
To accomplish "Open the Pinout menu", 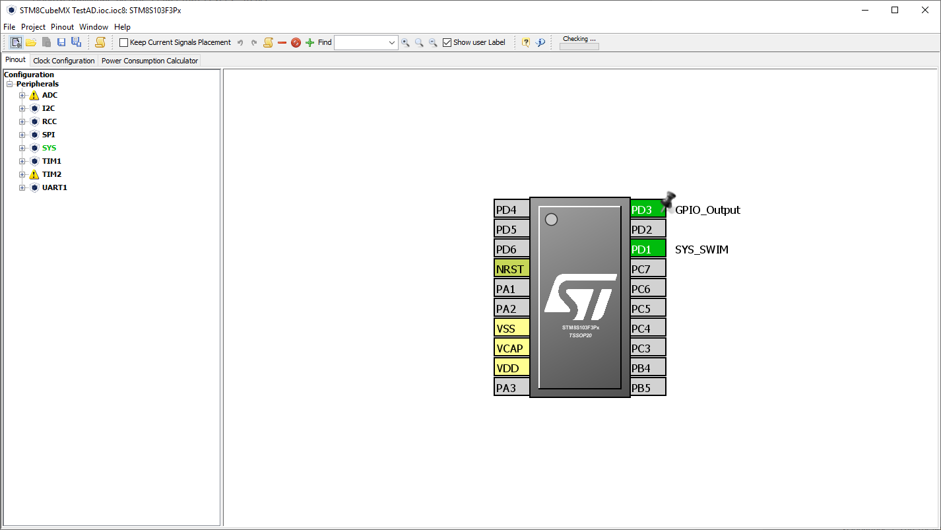I will click(63, 27).
